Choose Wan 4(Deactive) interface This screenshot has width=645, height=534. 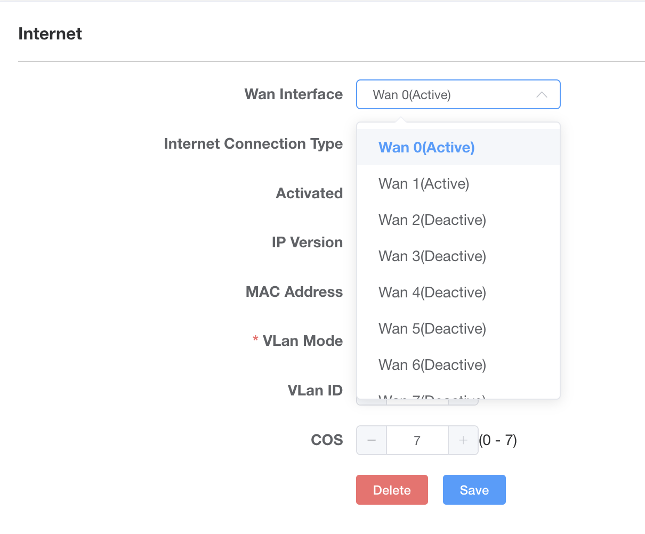(x=432, y=293)
